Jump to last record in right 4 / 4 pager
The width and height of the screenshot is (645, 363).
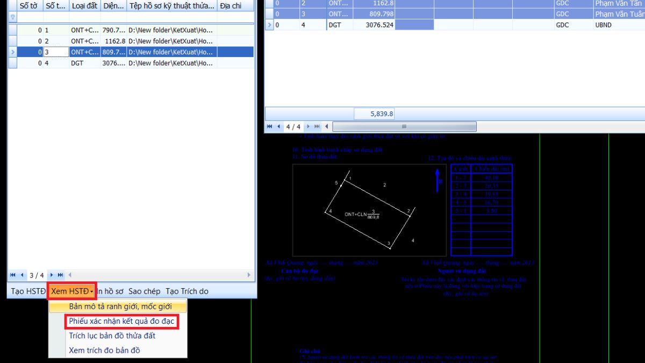click(x=317, y=127)
